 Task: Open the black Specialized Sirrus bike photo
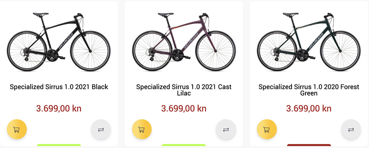pyautogui.click(x=59, y=42)
